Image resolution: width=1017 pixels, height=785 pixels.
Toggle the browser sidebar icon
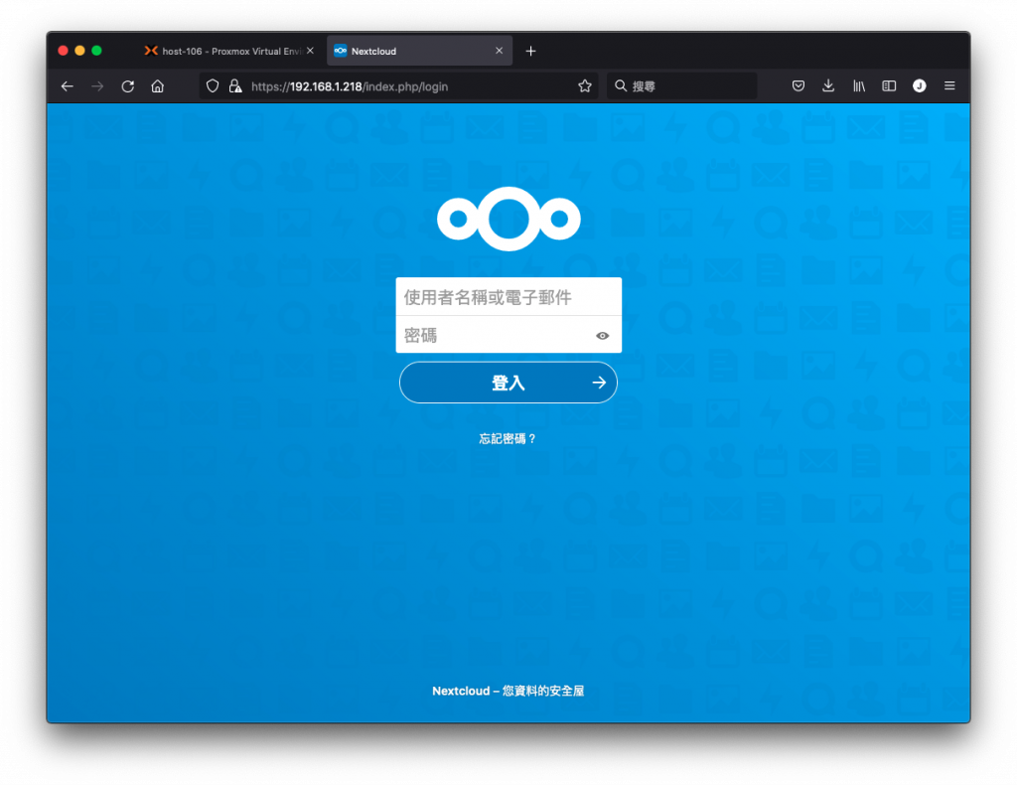click(889, 85)
